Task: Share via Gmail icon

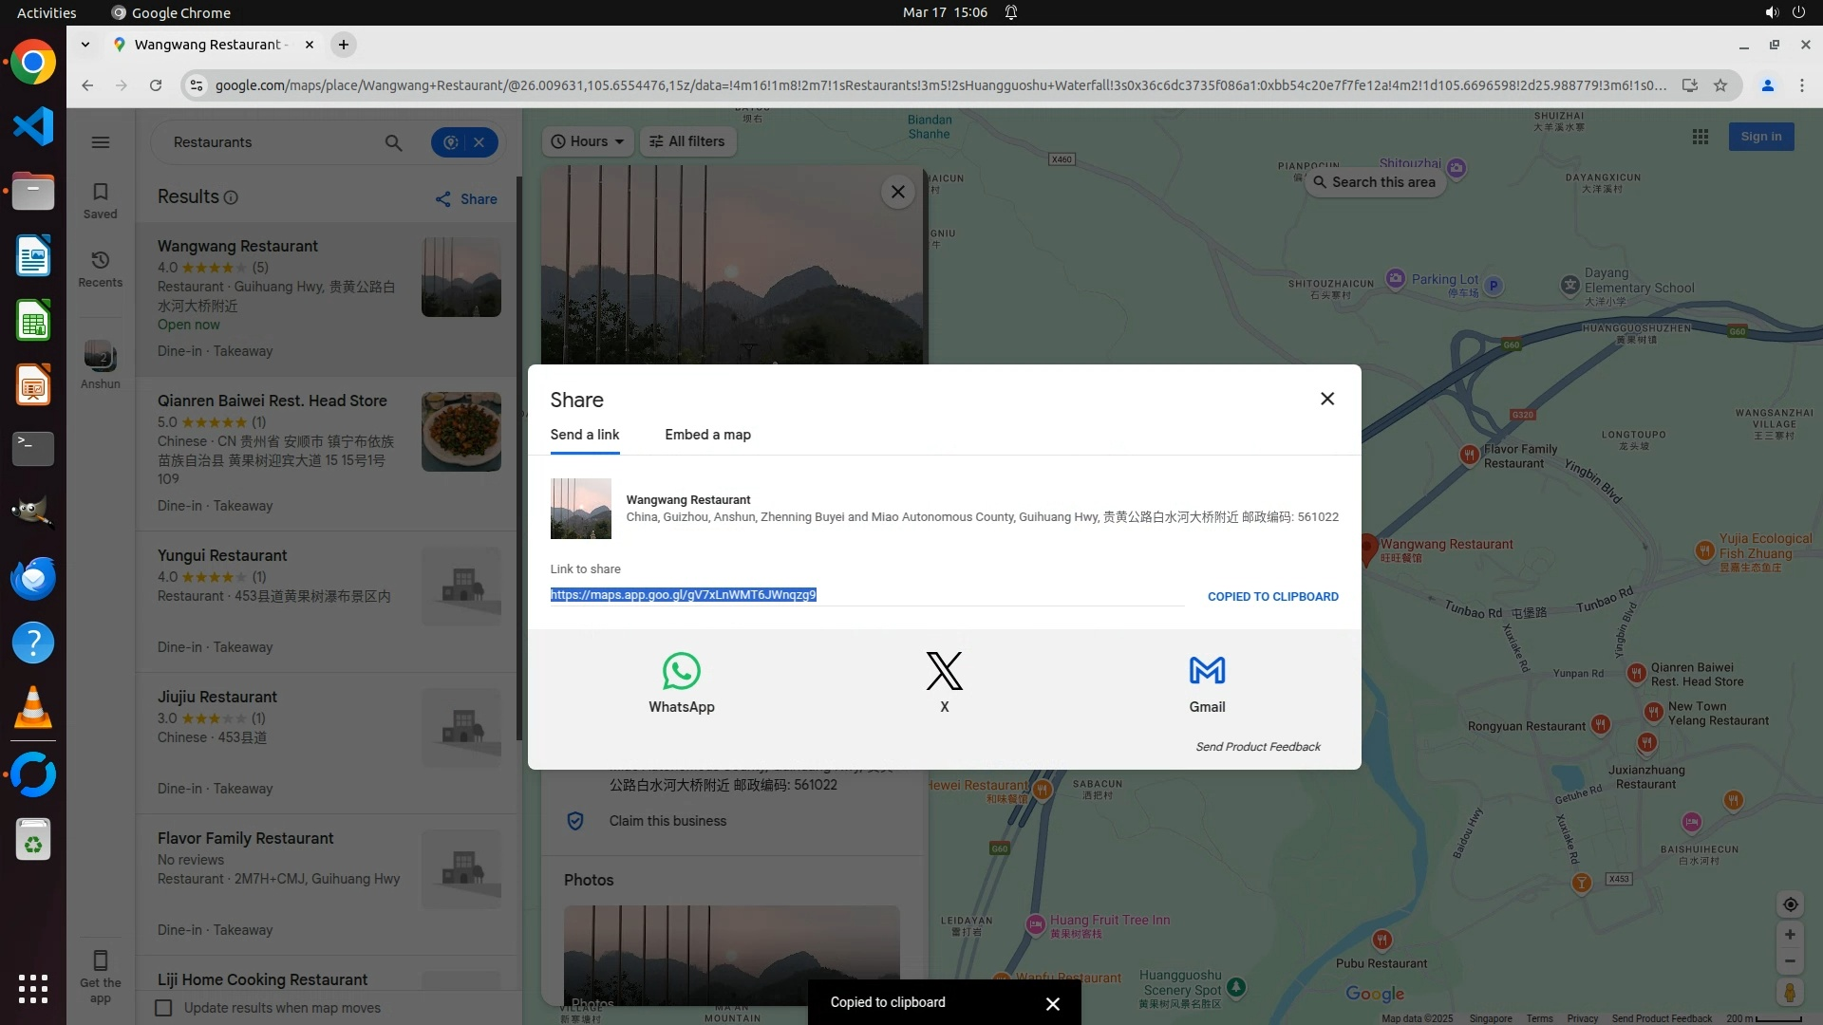Action: pyautogui.click(x=1207, y=671)
